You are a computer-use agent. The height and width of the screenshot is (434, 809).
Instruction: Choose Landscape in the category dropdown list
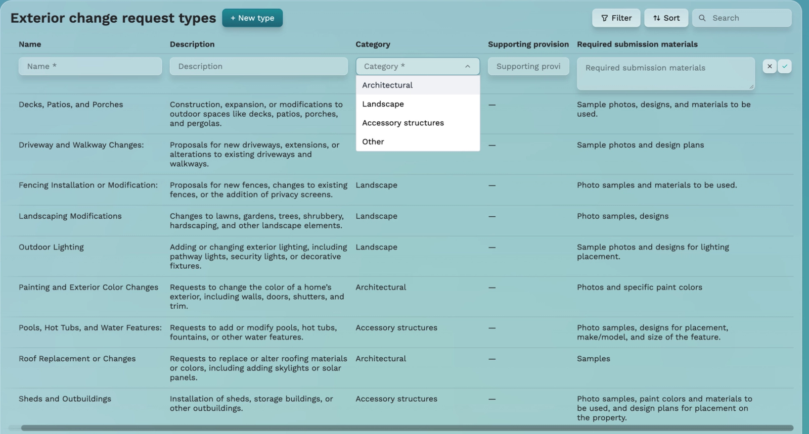418,104
